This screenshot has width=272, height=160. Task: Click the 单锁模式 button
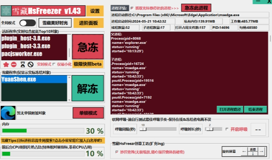88,113
